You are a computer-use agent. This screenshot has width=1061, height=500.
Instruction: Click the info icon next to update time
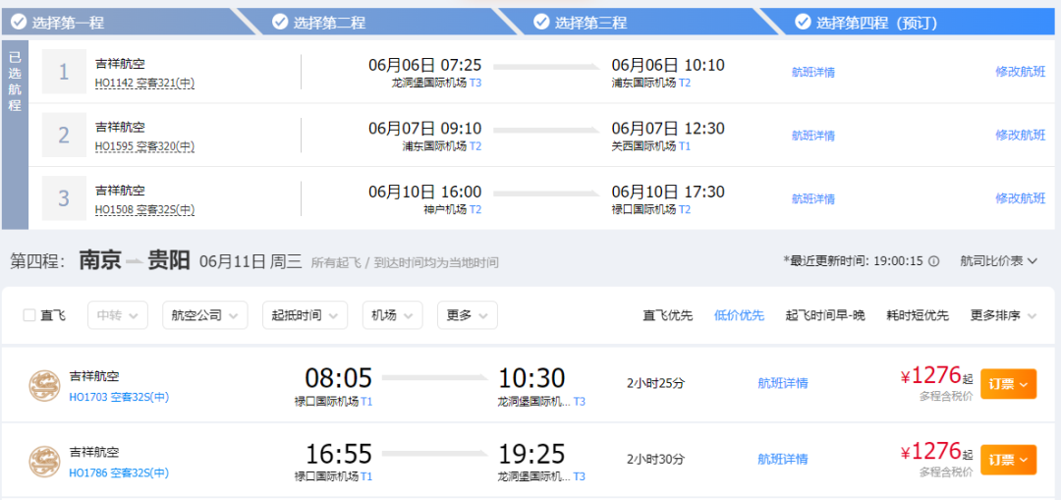click(x=934, y=261)
